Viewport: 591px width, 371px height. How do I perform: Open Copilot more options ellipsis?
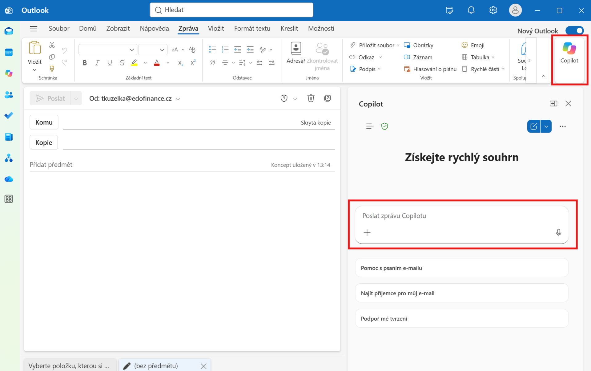563,126
